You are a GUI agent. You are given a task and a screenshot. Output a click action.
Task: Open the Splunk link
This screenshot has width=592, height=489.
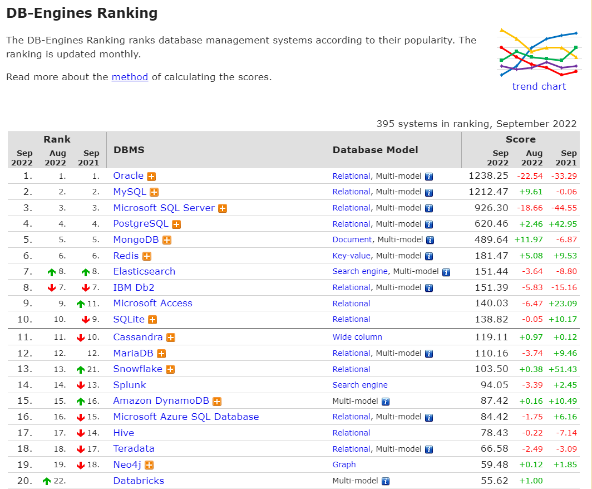click(x=130, y=385)
